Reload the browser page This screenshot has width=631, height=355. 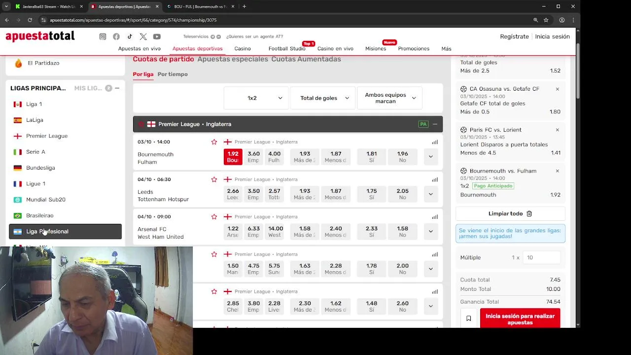point(30,20)
